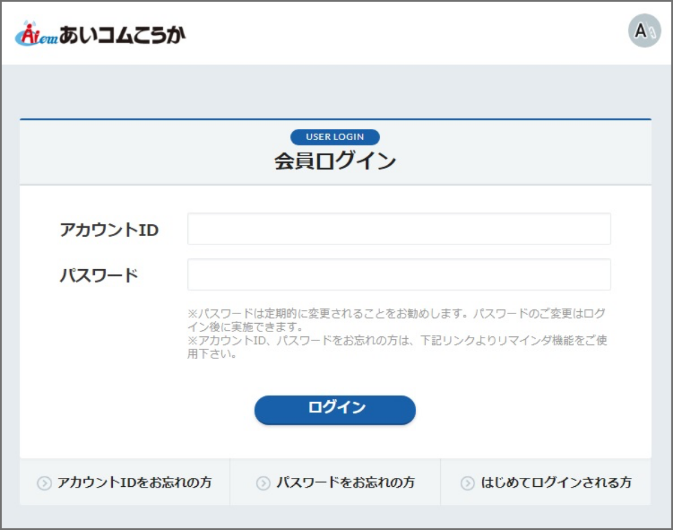
Task: Click the リマインダ機能 reminder note text
Action: click(398, 347)
